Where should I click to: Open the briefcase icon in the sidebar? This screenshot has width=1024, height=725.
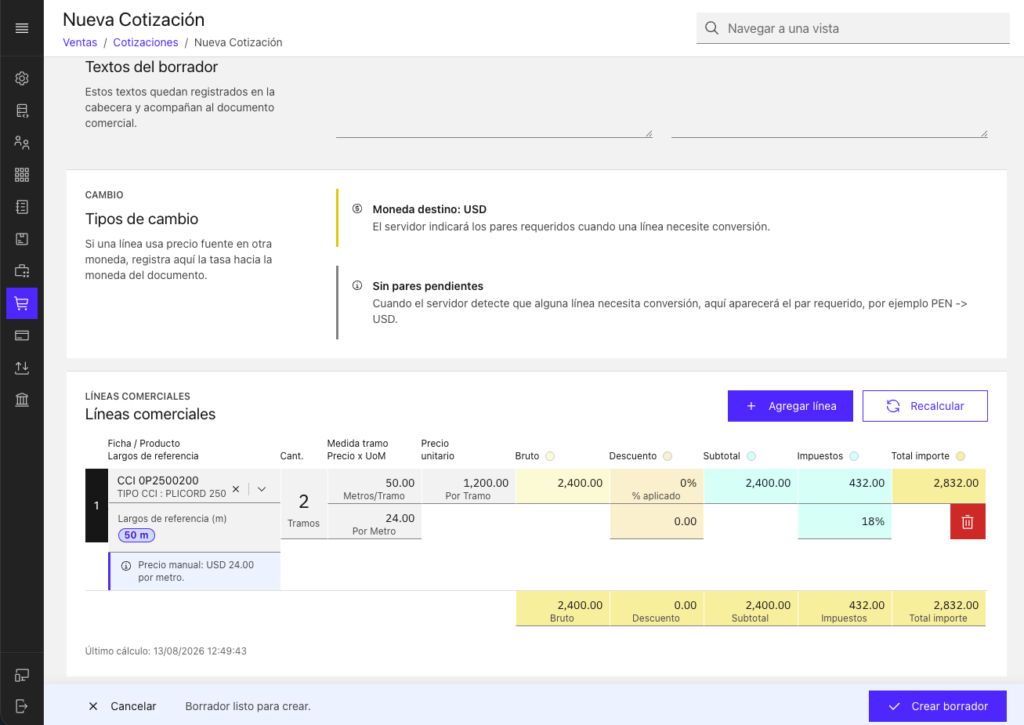click(x=22, y=271)
